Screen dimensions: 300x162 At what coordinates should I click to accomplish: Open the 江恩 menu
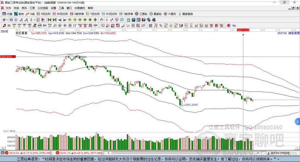point(32,8)
